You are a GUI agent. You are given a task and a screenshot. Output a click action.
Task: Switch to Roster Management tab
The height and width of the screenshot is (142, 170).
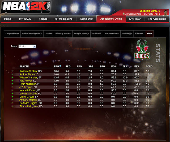coord(32,34)
